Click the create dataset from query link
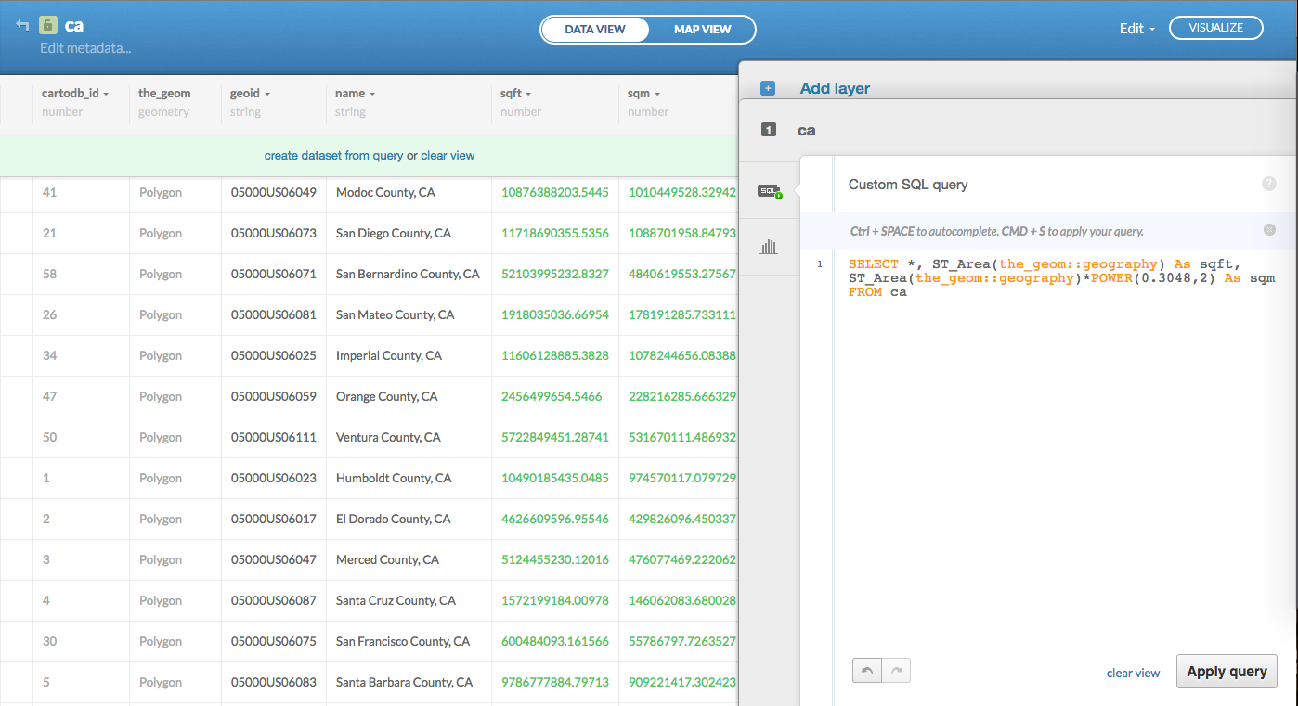Screen dimensions: 1298x706 point(333,156)
